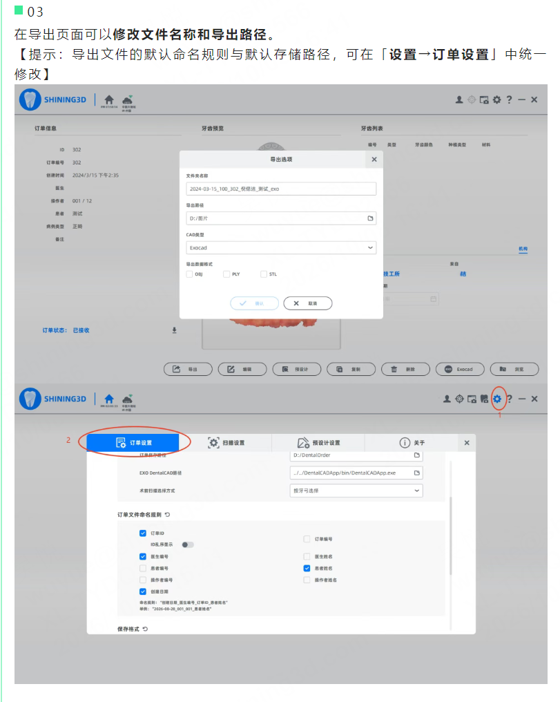Click the crosshair target icon in lower window
The width and height of the screenshot is (560, 702).
tap(459, 399)
